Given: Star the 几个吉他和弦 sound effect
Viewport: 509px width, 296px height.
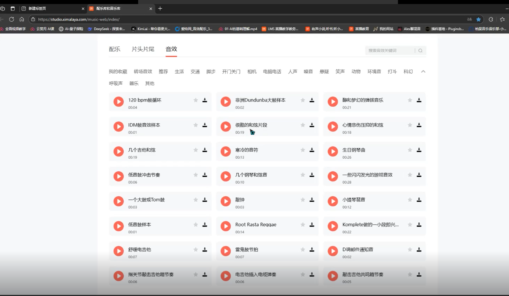Looking at the screenshot, I should [196, 150].
